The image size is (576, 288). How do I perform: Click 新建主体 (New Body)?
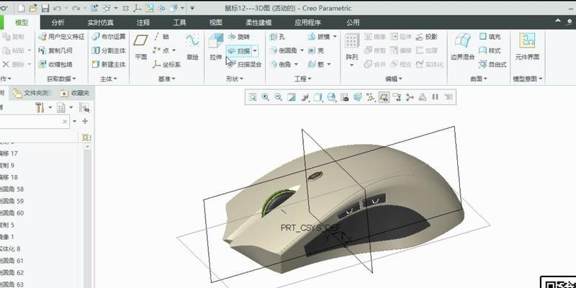(109, 65)
